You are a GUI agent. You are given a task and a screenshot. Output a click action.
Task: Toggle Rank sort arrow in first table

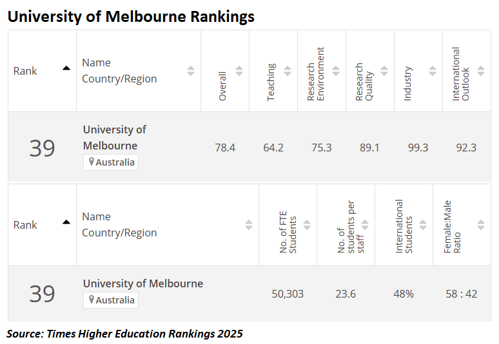pos(66,68)
